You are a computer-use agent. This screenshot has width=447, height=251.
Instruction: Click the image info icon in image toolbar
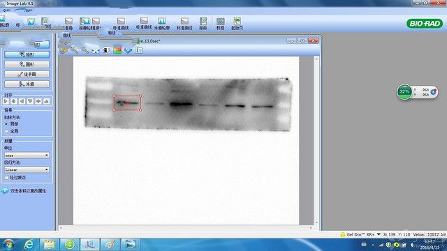[139, 50]
